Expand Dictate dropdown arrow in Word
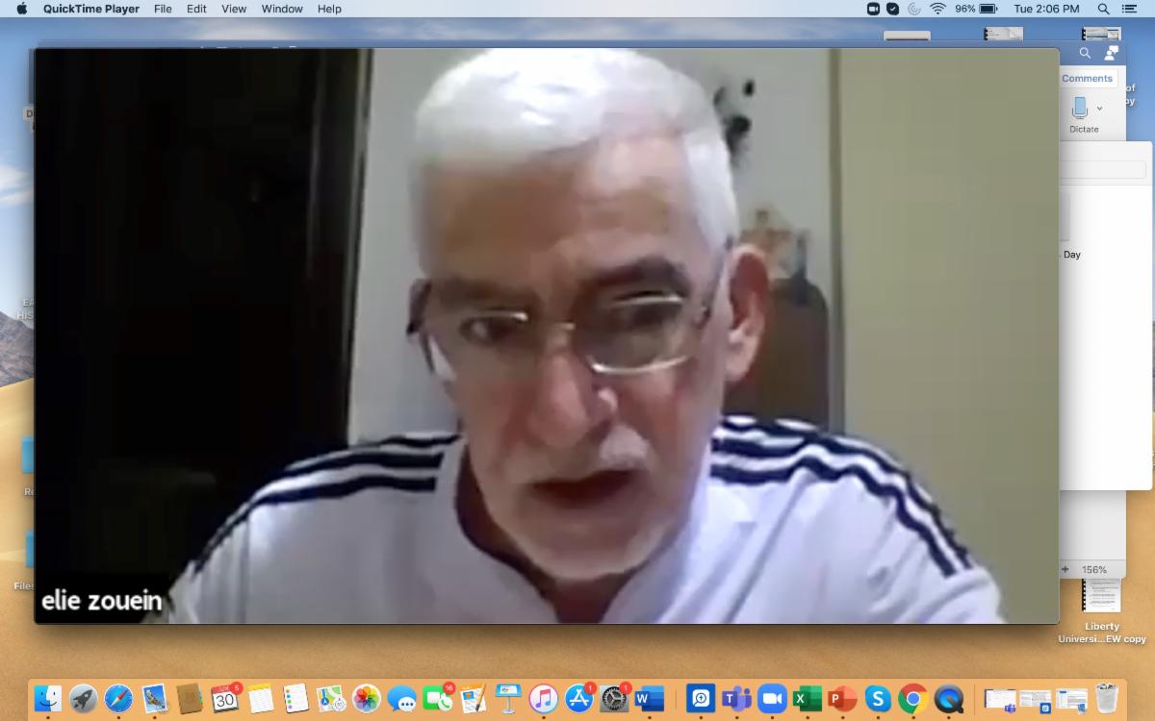The height and width of the screenshot is (721, 1155). [1099, 109]
